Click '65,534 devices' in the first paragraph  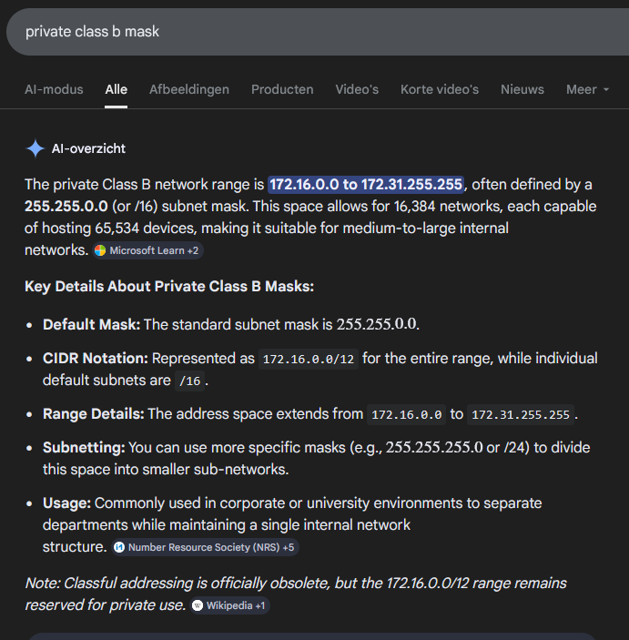pyautogui.click(x=146, y=229)
